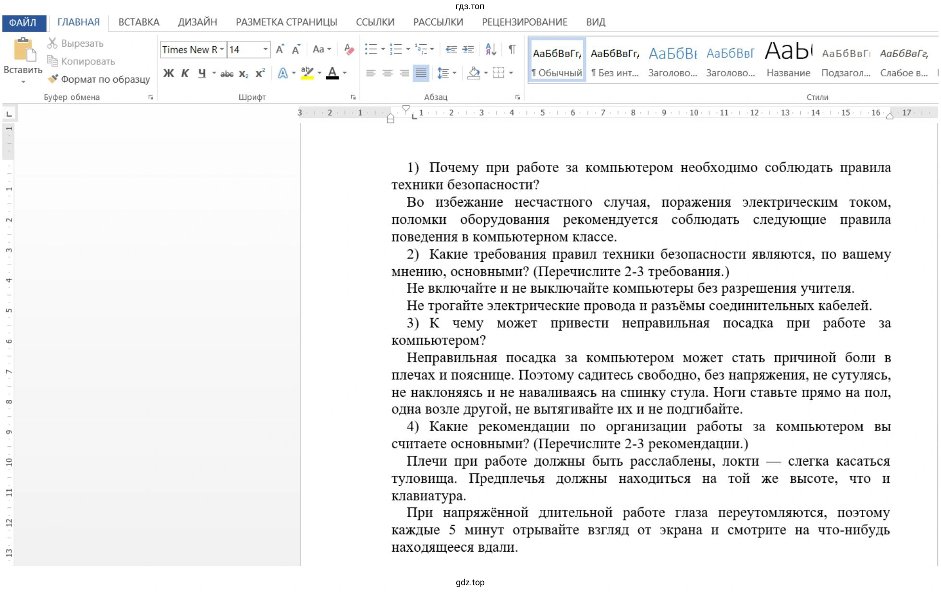Open font name combo box Times New R

193,49
